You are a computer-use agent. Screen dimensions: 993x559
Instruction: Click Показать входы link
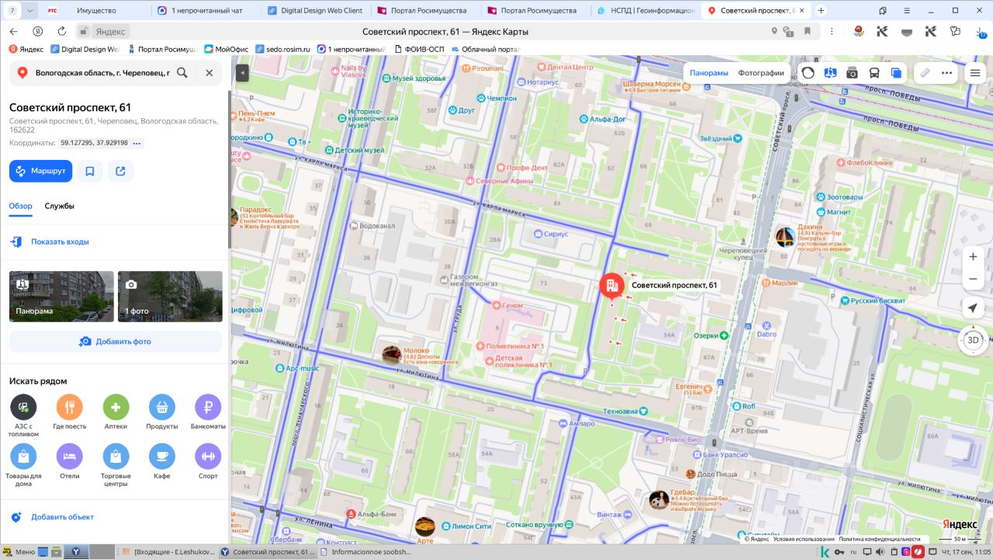pyautogui.click(x=60, y=241)
